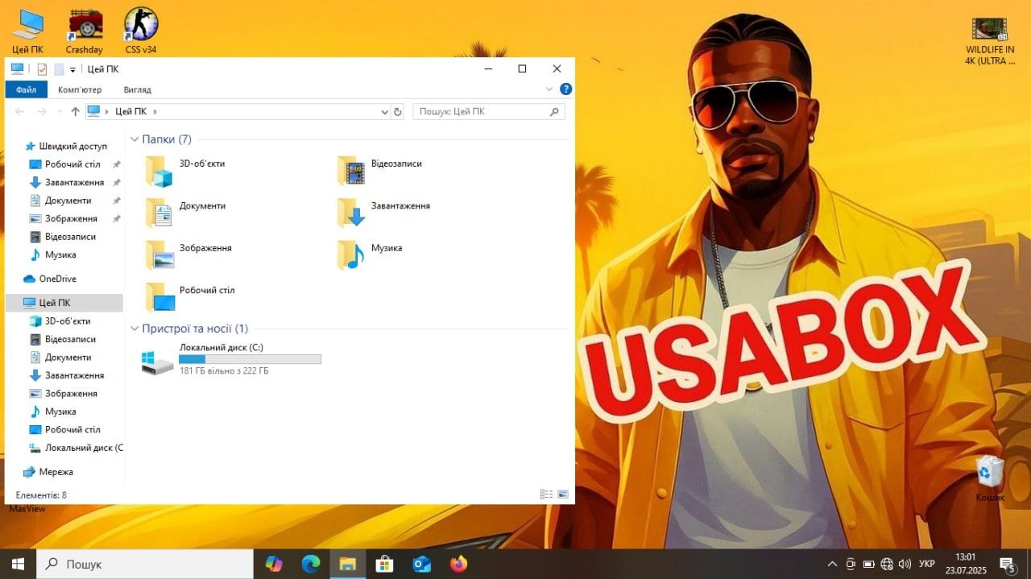Select the Робочий стіл folder in Папки

coord(190,296)
